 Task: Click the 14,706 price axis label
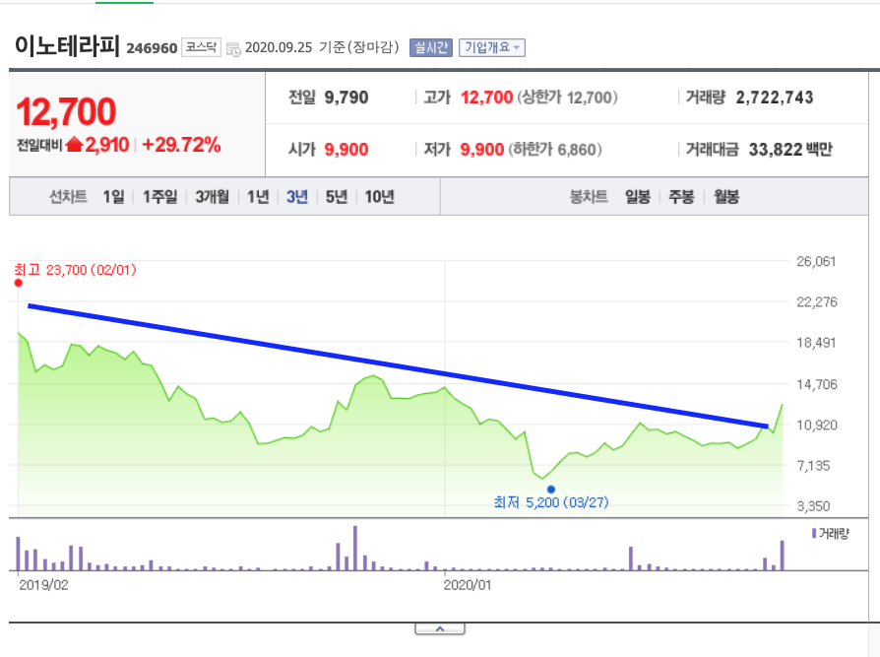tap(817, 384)
